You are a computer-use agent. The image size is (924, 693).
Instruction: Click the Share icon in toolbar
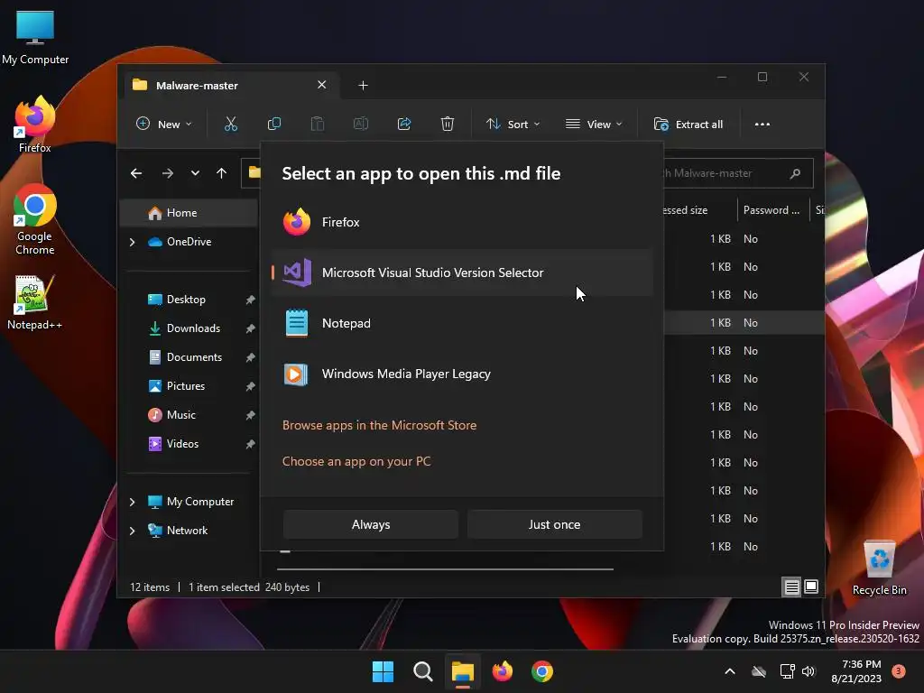point(404,124)
